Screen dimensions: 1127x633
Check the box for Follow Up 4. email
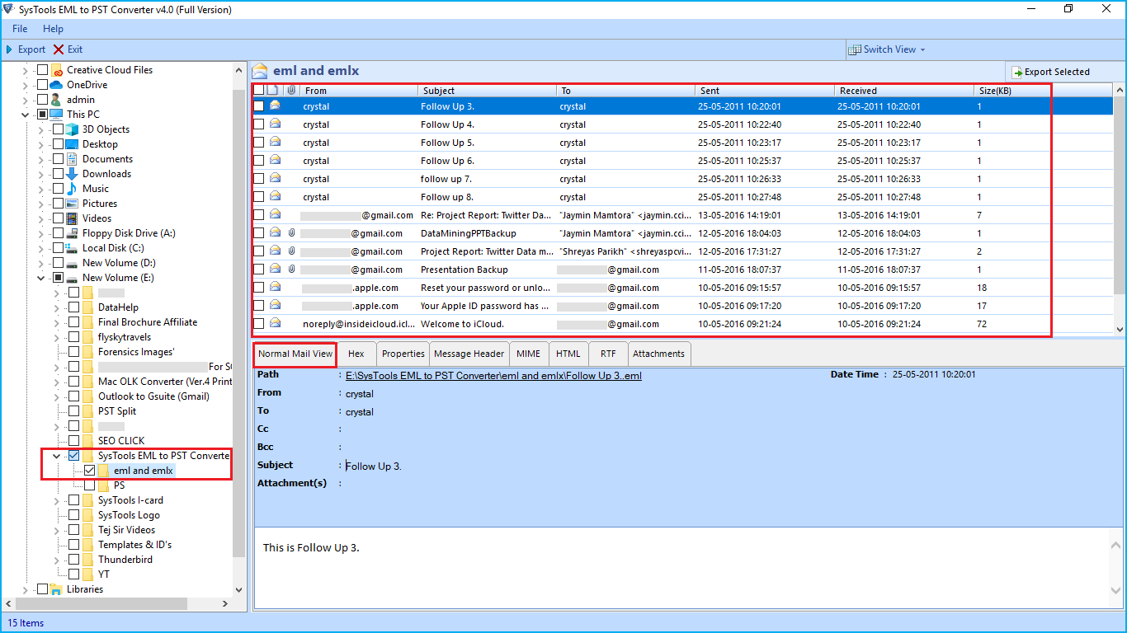[x=259, y=124]
